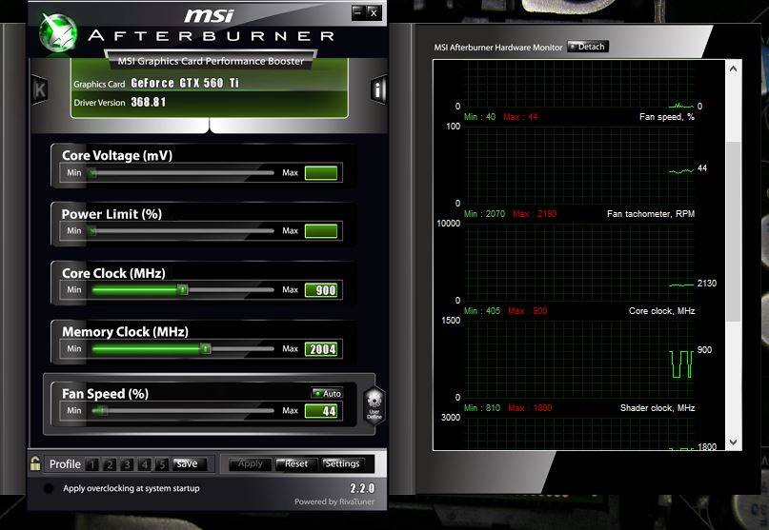
Task: Minimize the Afterburner window
Action: [x=358, y=12]
